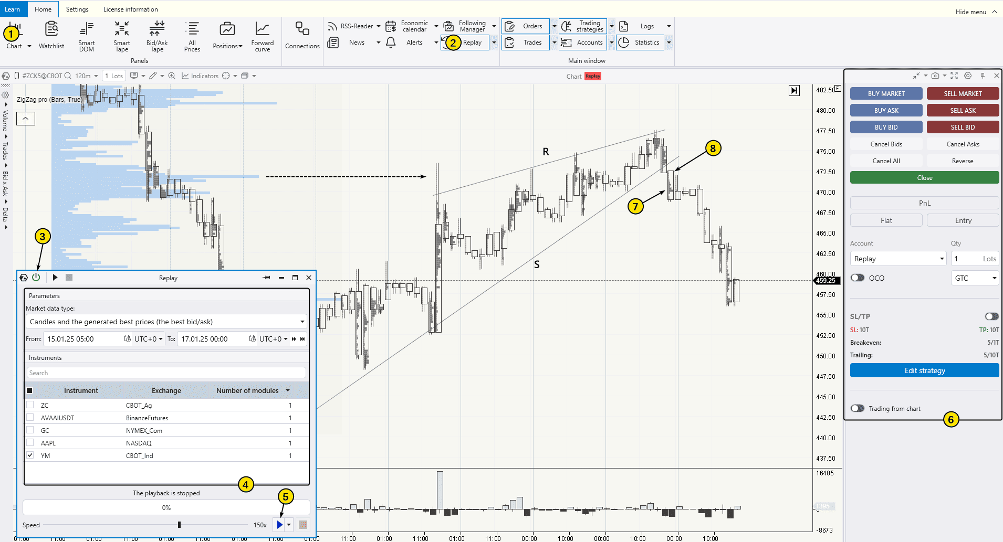Switch to the Settings tab

coord(77,9)
